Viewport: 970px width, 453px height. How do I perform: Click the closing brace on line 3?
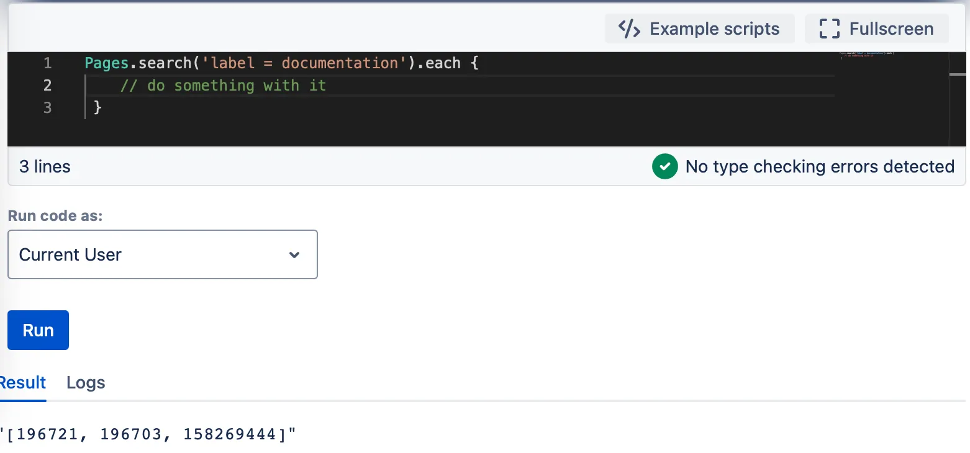[x=97, y=107]
